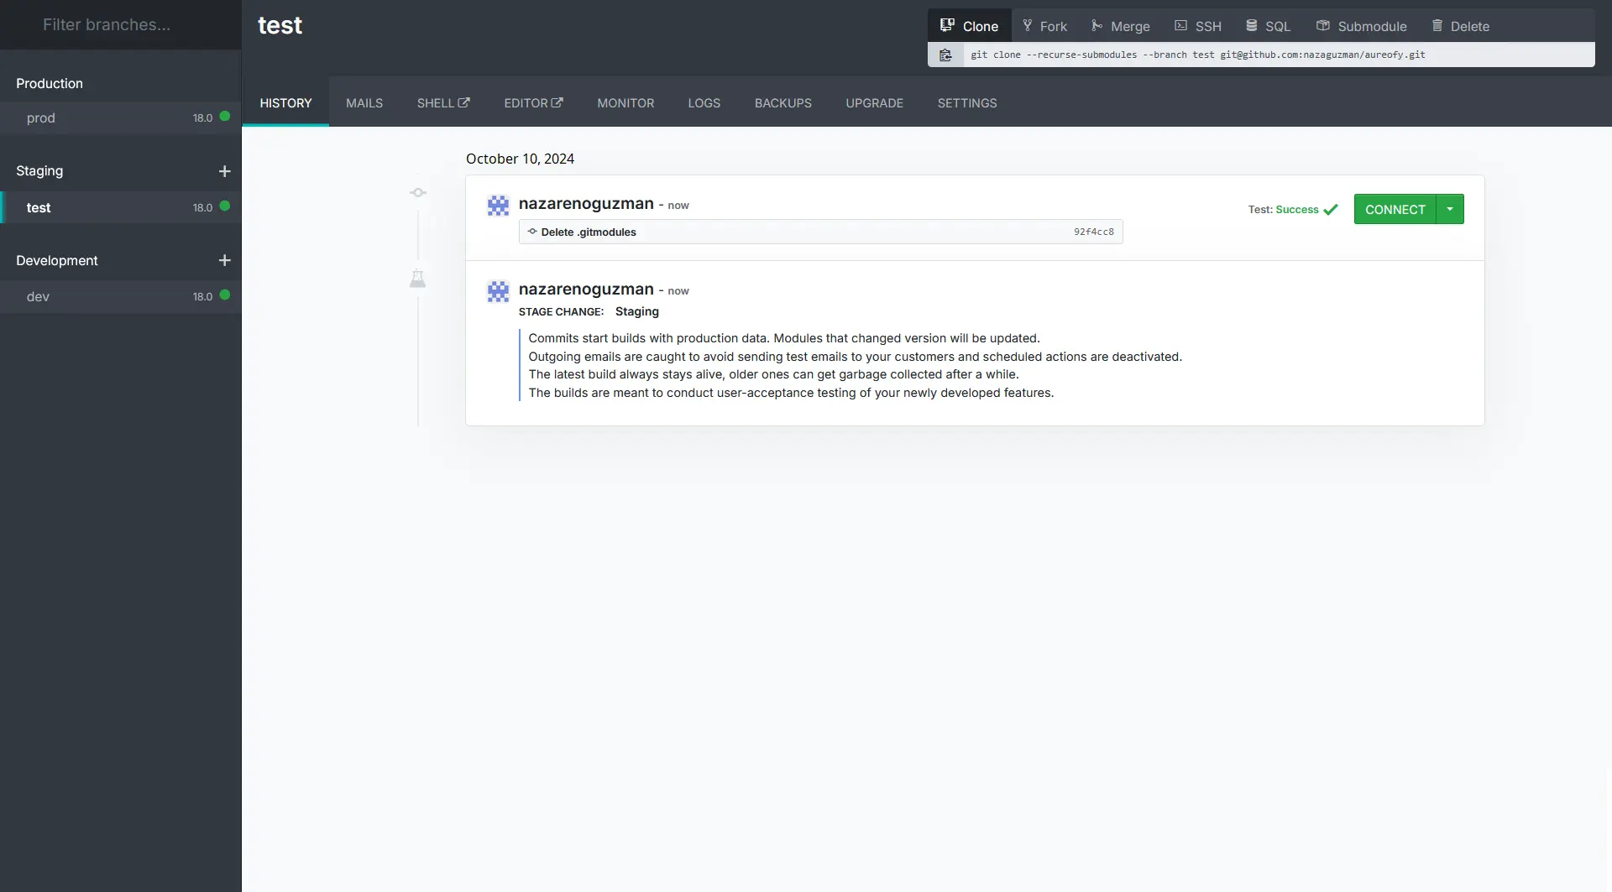Add a new Development branch with plus icon
1612x892 pixels.
pyautogui.click(x=224, y=260)
